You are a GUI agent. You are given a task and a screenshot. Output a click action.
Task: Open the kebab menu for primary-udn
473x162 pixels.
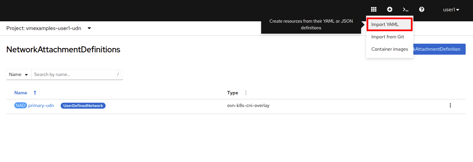coord(450,105)
